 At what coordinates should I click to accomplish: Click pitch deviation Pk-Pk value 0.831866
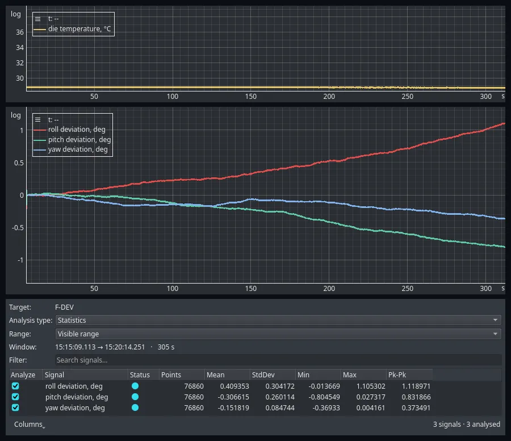point(416,397)
